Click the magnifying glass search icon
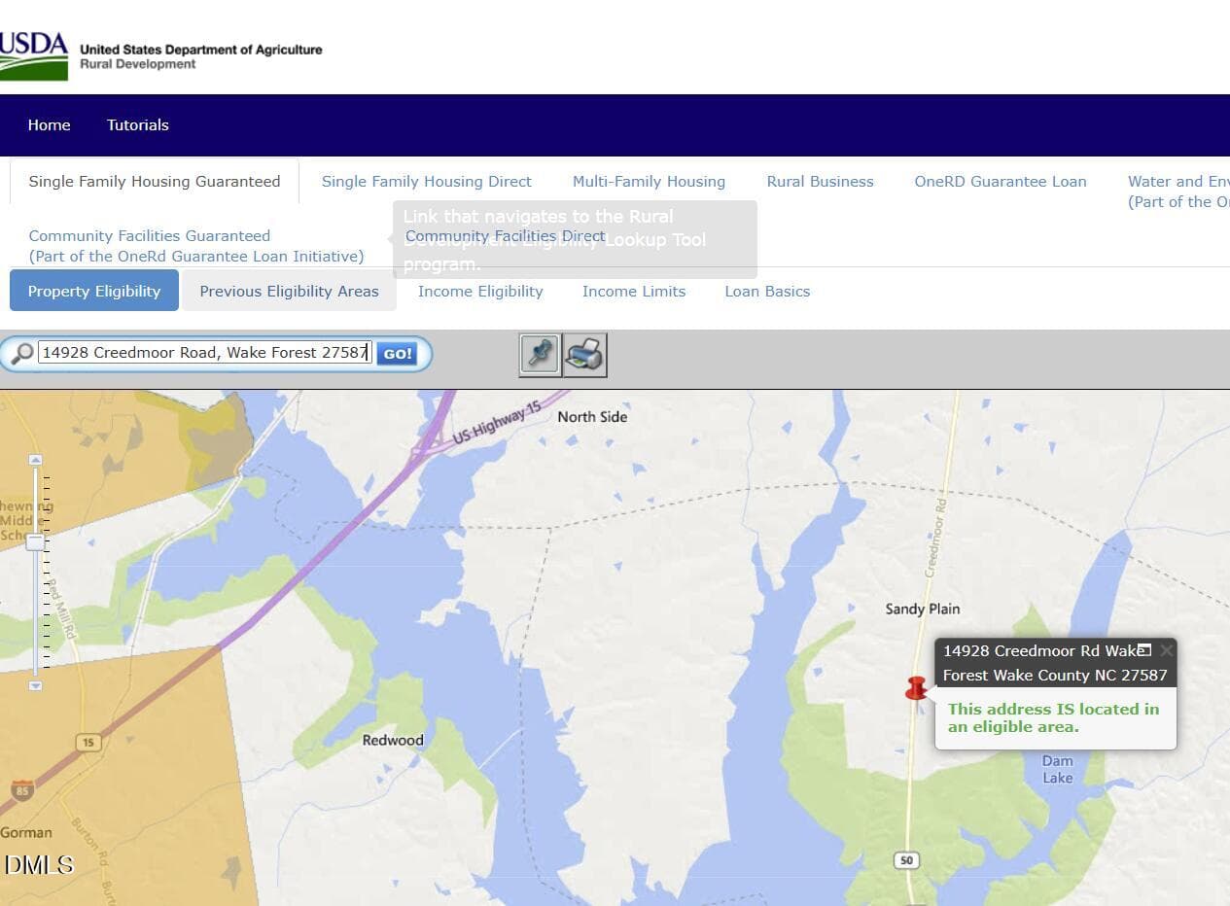Image resolution: width=1230 pixels, height=906 pixels. tap(21, 353)
